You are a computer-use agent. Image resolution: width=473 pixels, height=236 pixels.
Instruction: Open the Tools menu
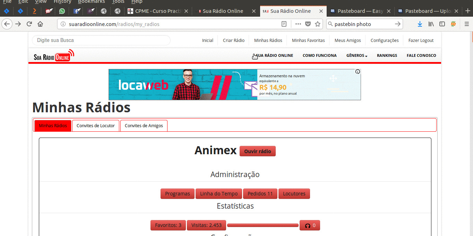pyautogui.click(x=118, y=2)
